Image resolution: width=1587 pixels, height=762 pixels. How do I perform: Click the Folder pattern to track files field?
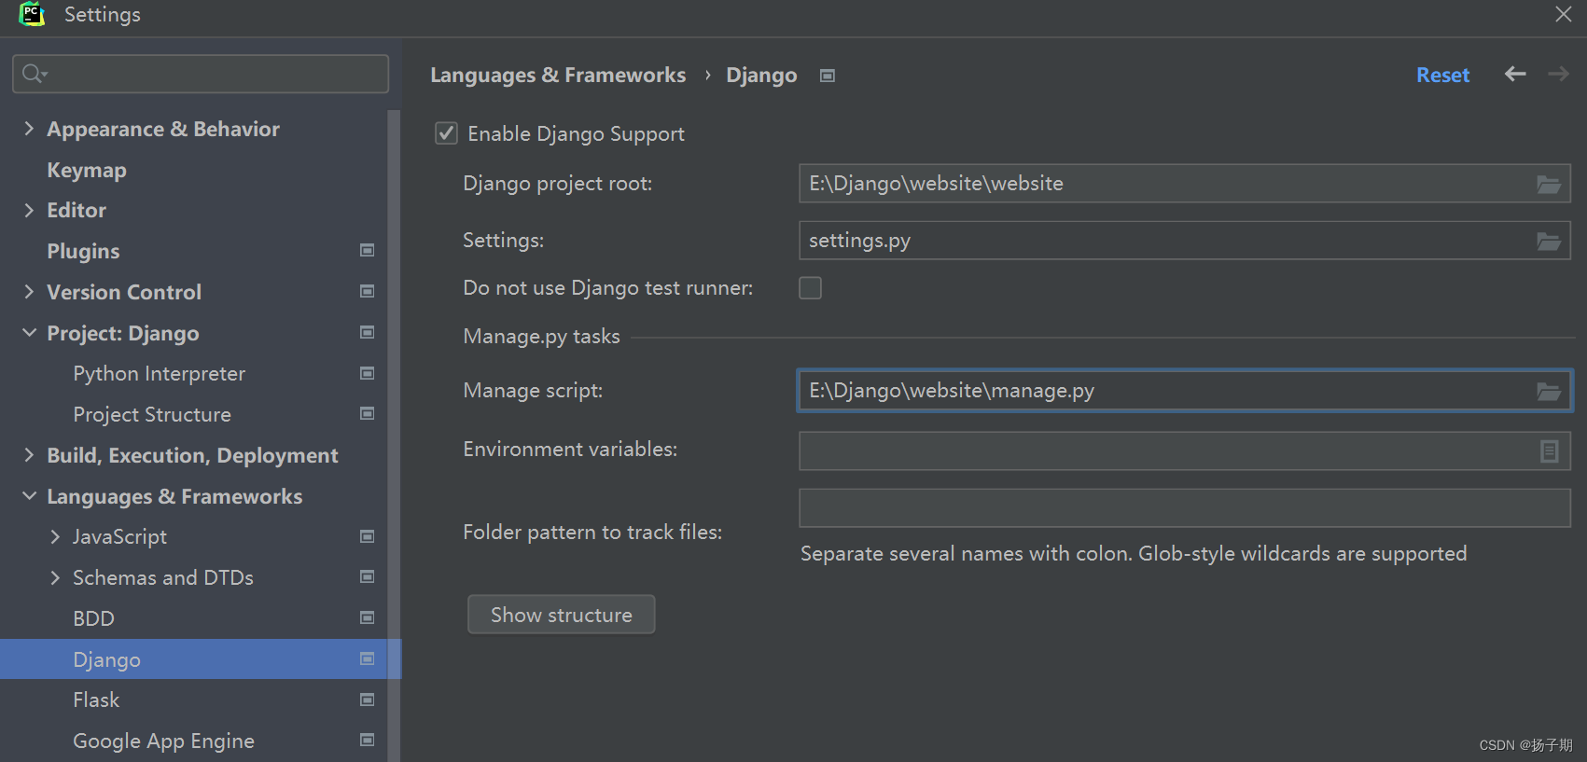[1185, 508]
